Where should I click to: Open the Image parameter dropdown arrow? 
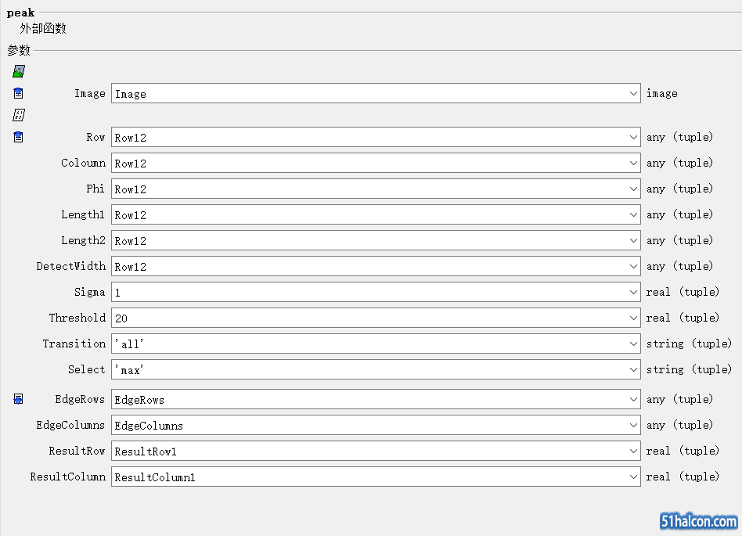tap(633, 94)
